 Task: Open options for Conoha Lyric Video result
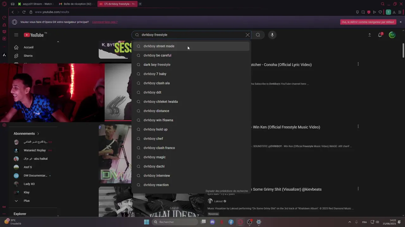(358, 64)
